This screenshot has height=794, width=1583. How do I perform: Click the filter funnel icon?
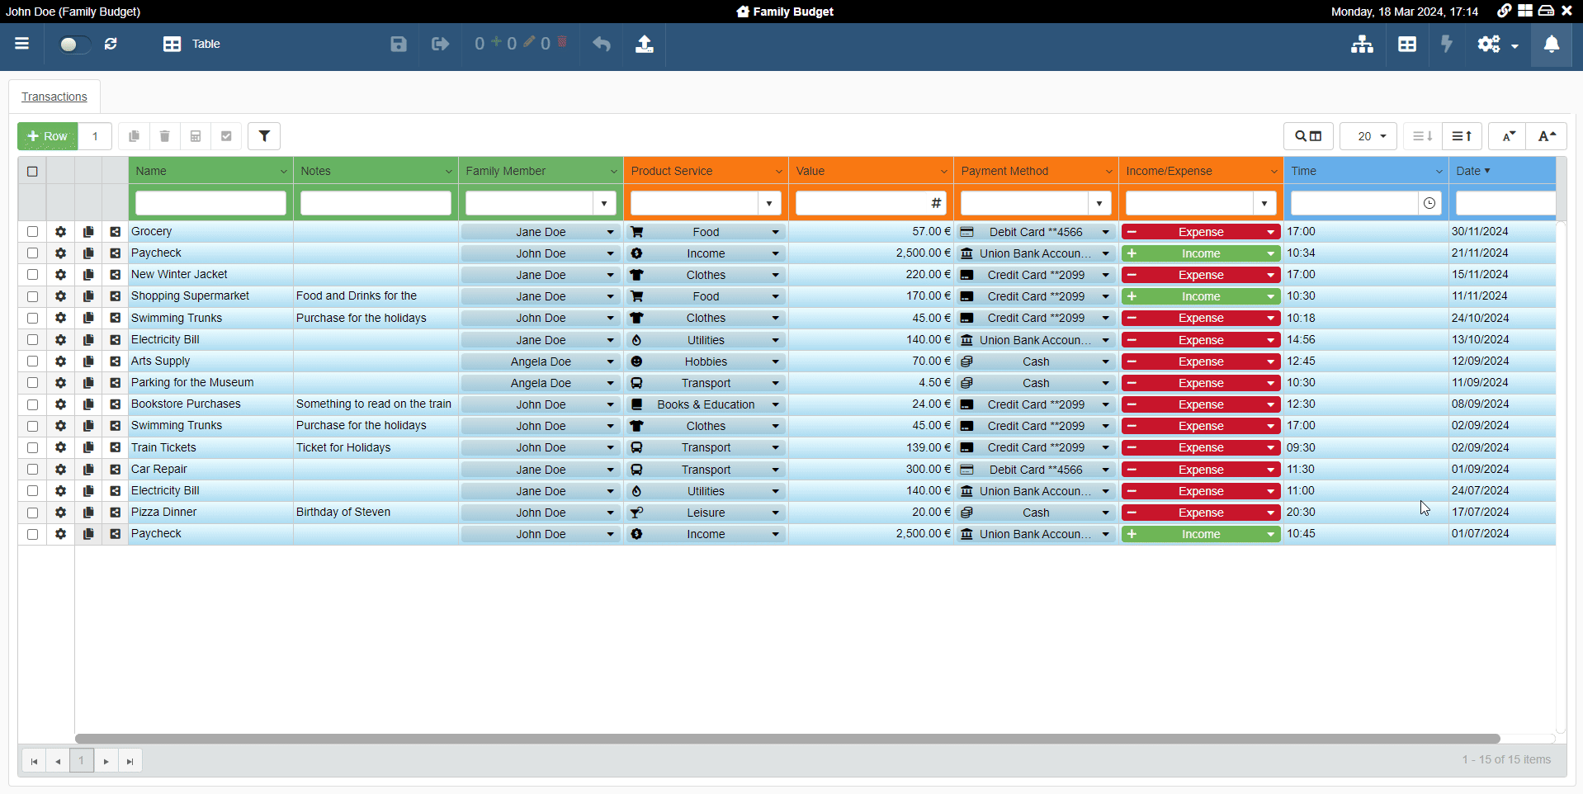264,136
